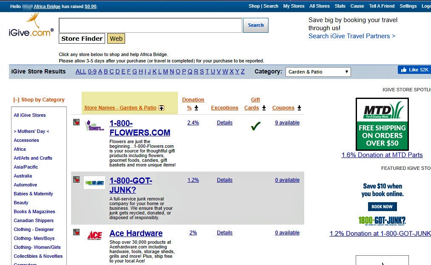This screenshot has width=431, height=265.
Task: Sort by Store Names up arrow icon
Action: coord(162,108)
